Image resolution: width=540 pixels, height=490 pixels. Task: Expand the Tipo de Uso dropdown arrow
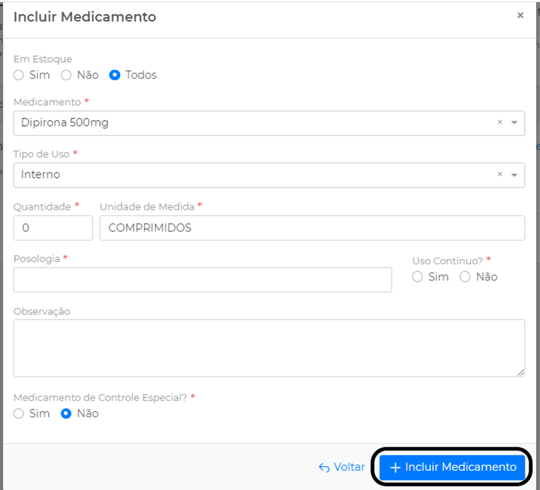[514, 175]
